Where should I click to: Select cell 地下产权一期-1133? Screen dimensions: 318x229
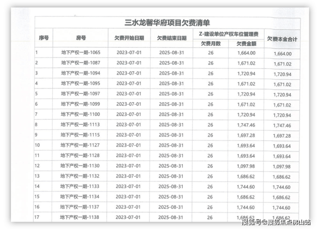coord(79,186)
